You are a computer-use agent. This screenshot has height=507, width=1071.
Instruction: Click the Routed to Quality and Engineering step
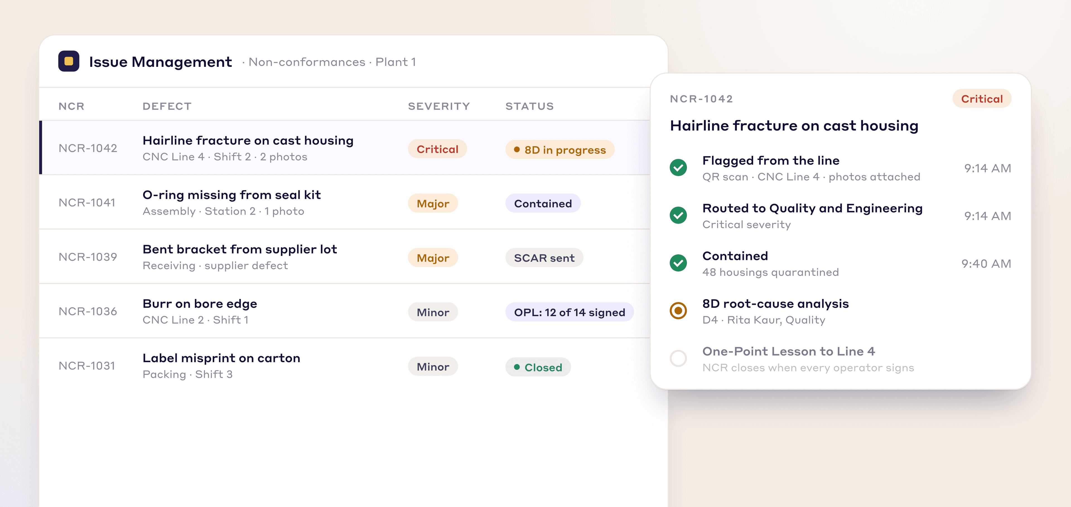coord(812,208)
